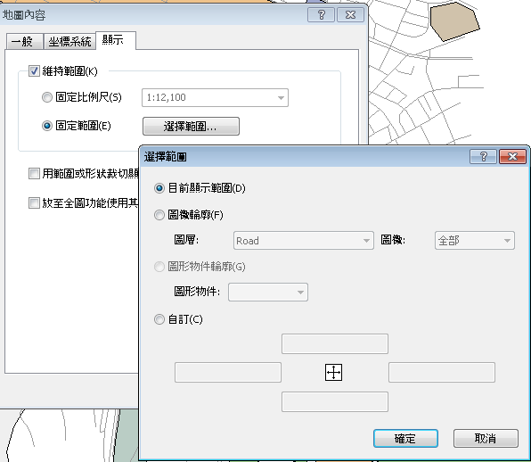Image resolution: width=531 pixels, height=462 pixels.
Task: Expand the 圖徵 全部 dropdown
Action: [475, 241]
